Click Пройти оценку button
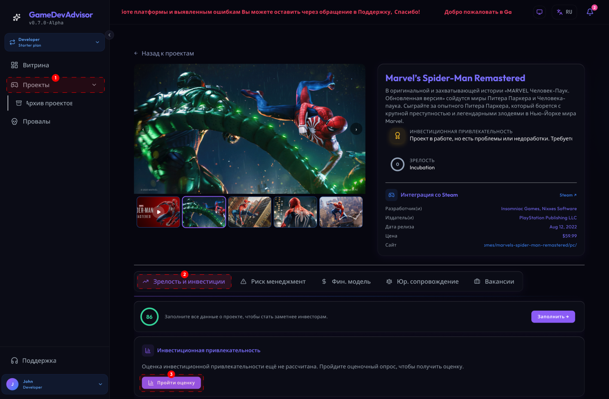The width and height of the screenshot is (609, 399). click(171, 383)
